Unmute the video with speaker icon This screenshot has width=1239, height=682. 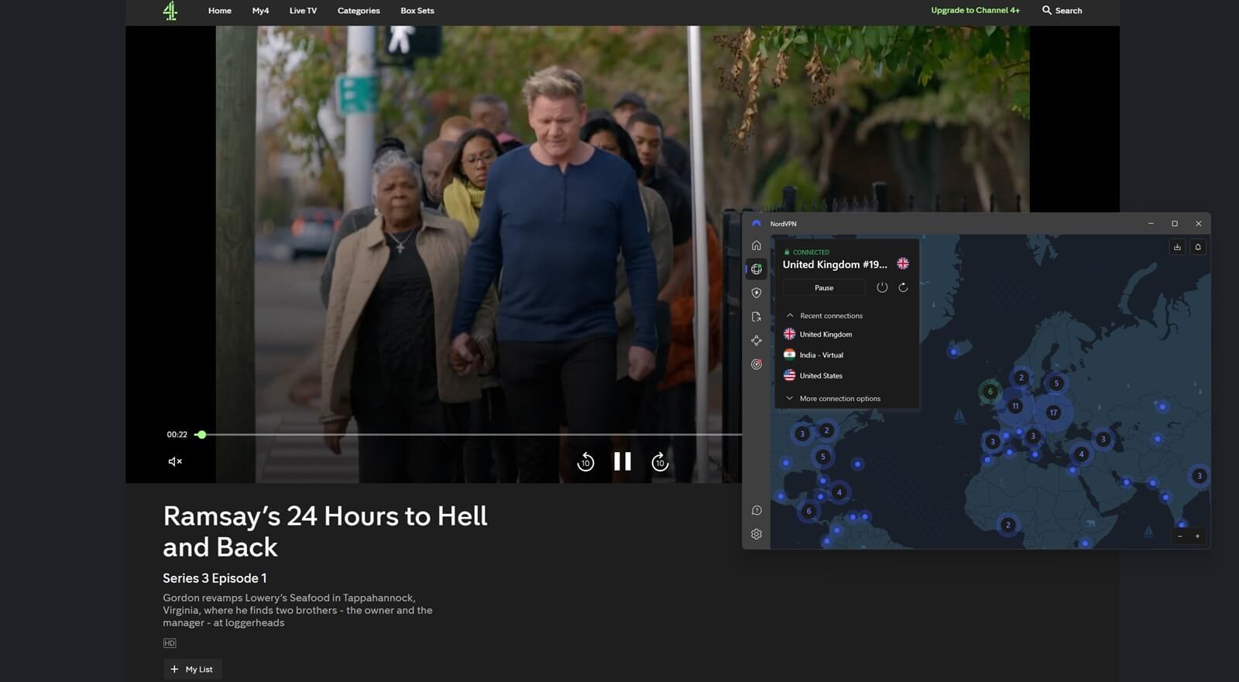coord(175,461)
